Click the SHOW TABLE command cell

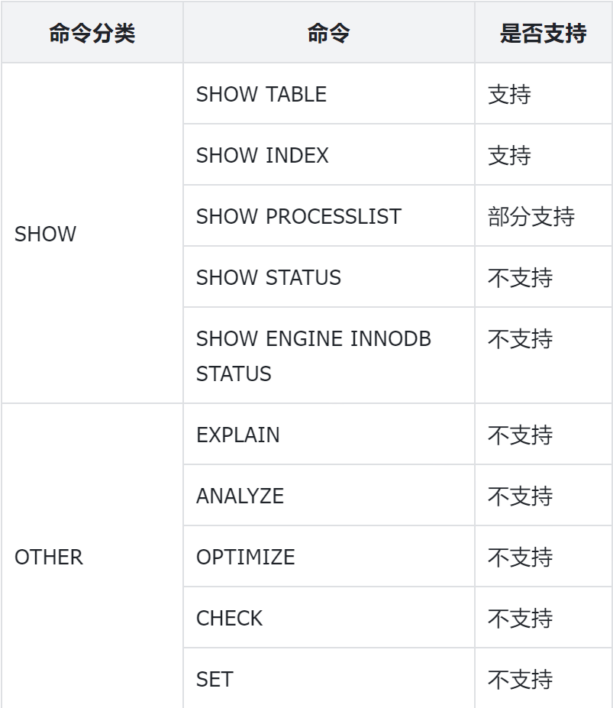tap(261, 94)
